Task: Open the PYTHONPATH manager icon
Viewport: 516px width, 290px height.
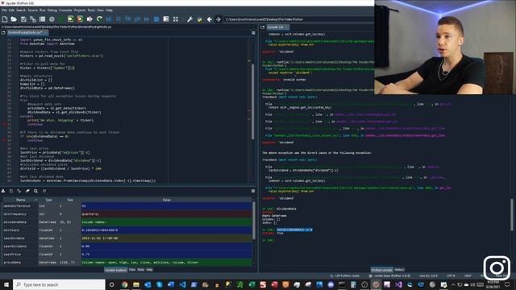Action: (199, 19)
